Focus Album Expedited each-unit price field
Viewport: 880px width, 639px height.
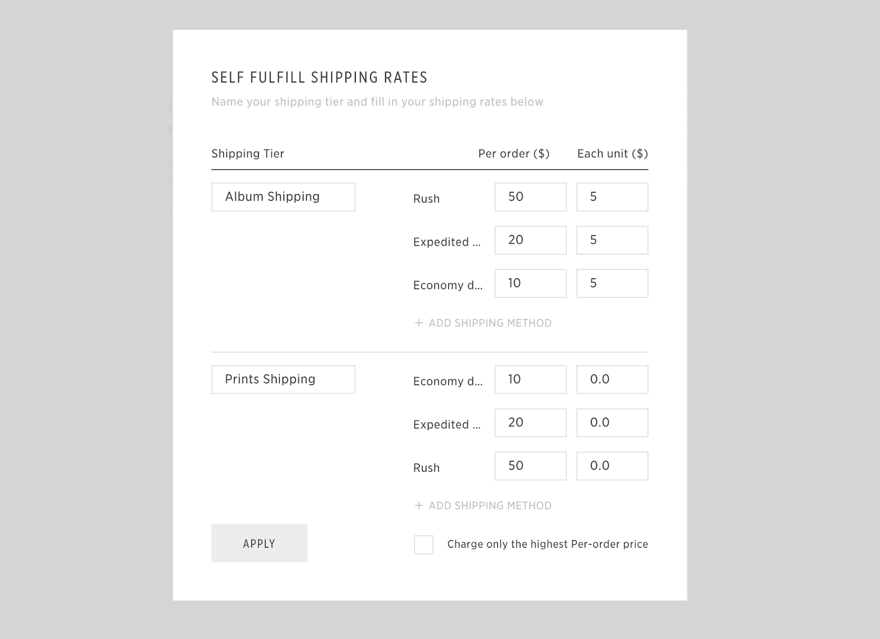pyautogui.click(x=612, y=240)
